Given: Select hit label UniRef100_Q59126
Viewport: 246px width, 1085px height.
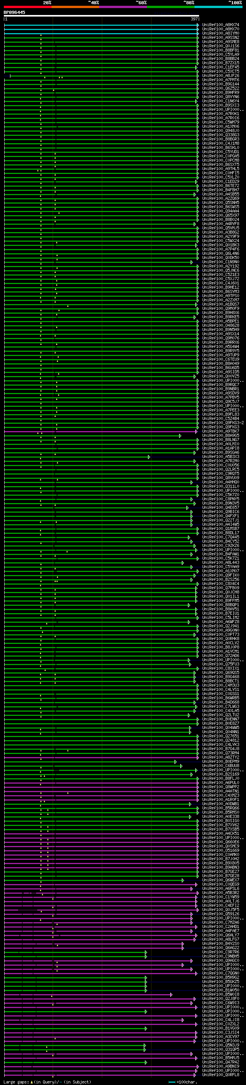Looking at the screenshot, I should click(x=220, y=914).
